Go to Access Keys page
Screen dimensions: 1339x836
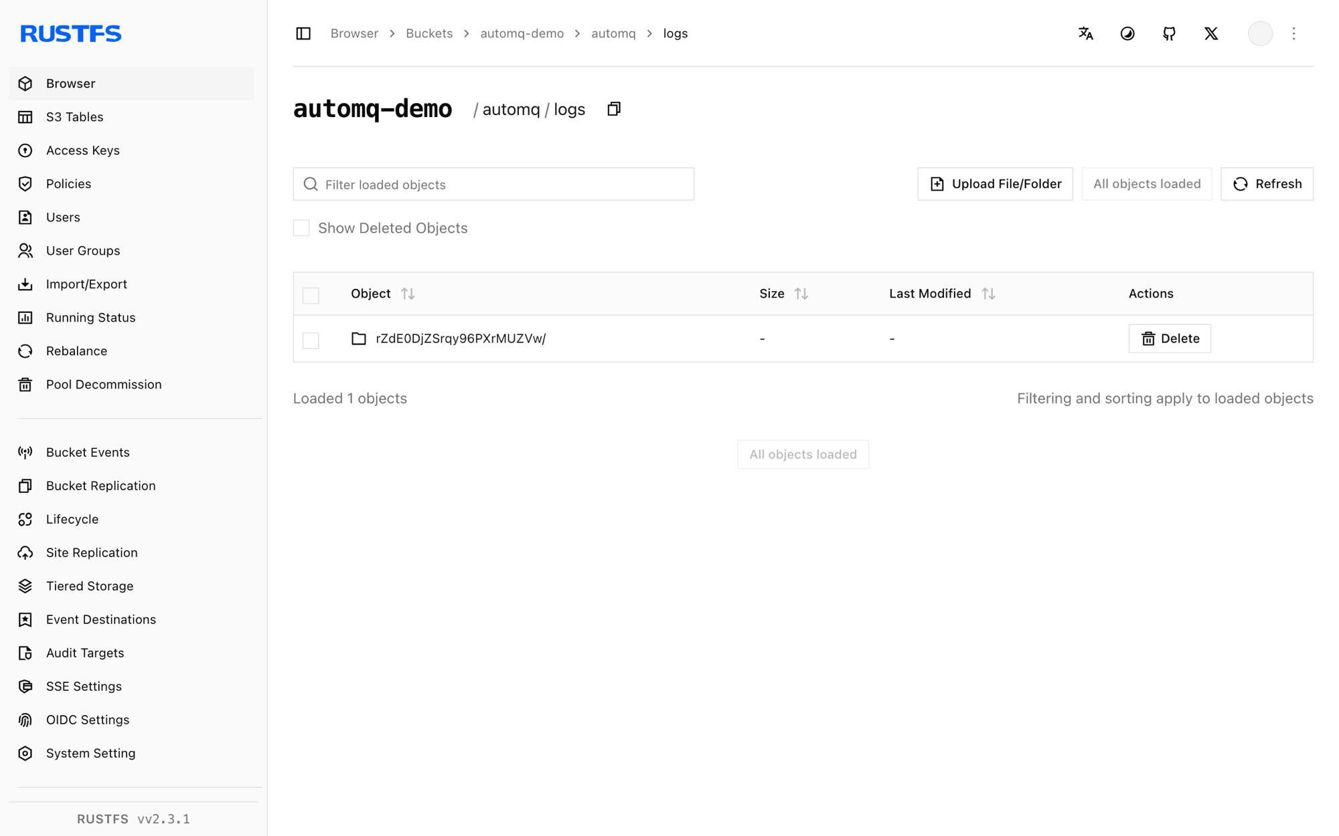click(131, 150)
